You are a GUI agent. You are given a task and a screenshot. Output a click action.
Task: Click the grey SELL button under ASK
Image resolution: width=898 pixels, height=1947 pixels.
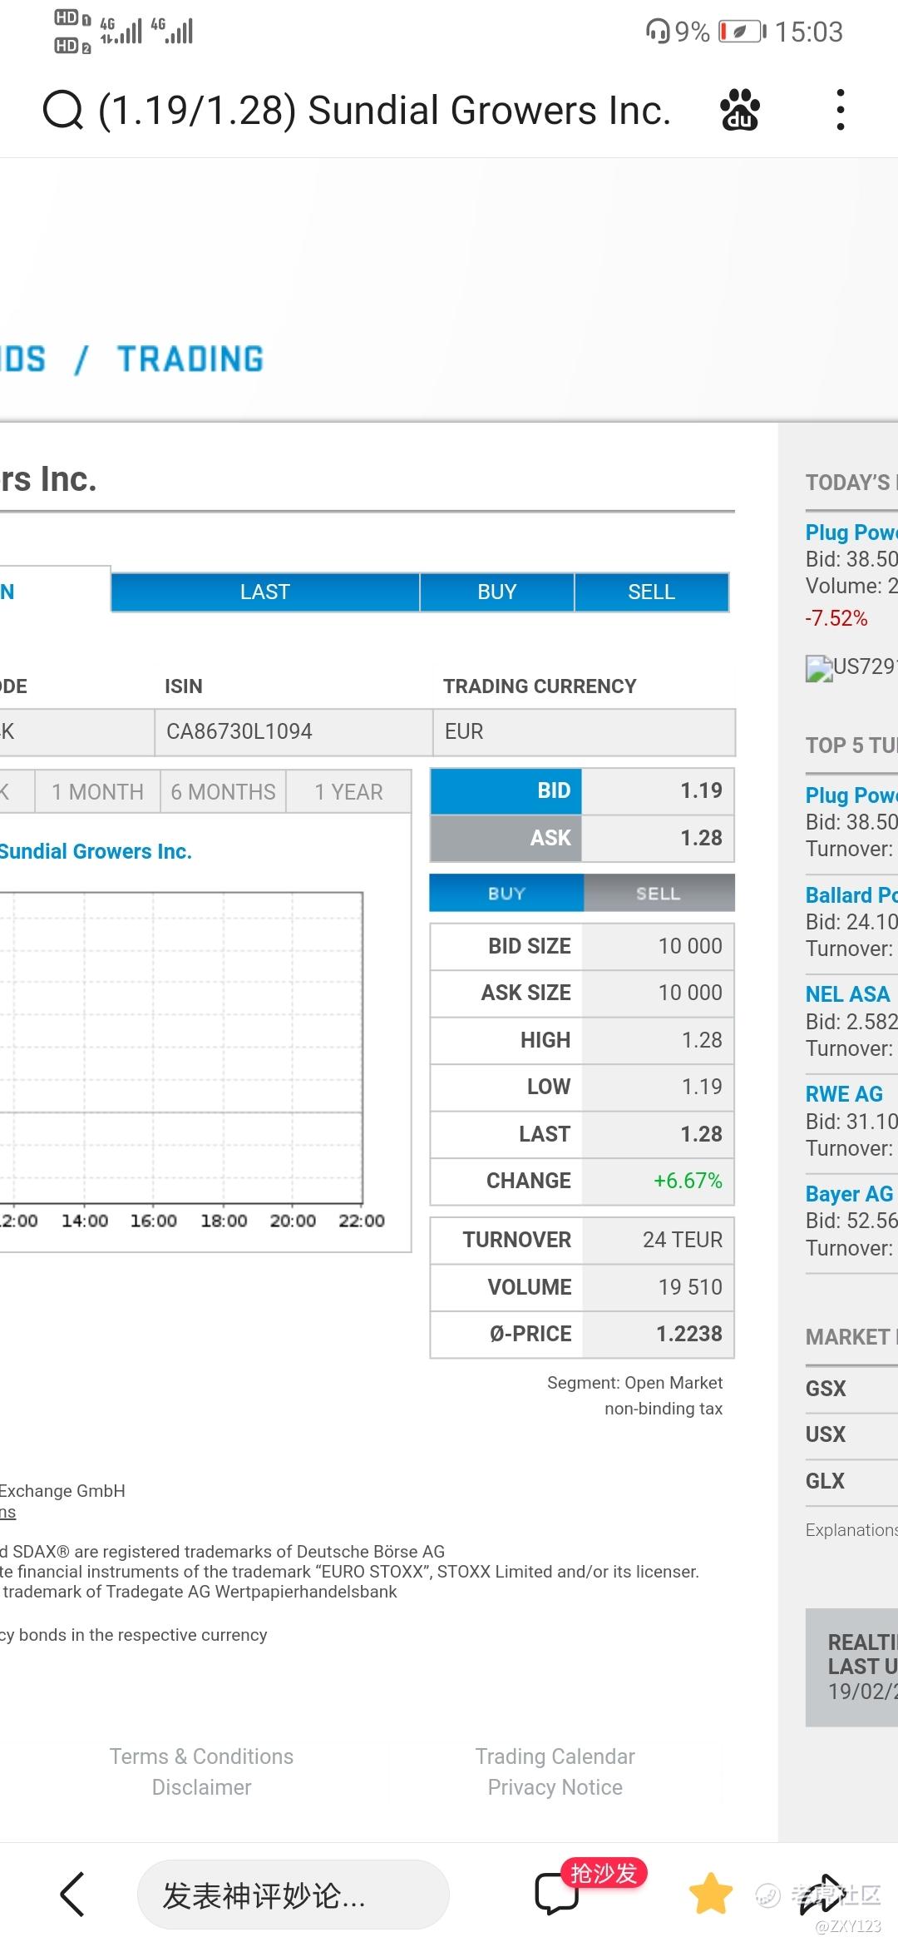pos(659,893)
